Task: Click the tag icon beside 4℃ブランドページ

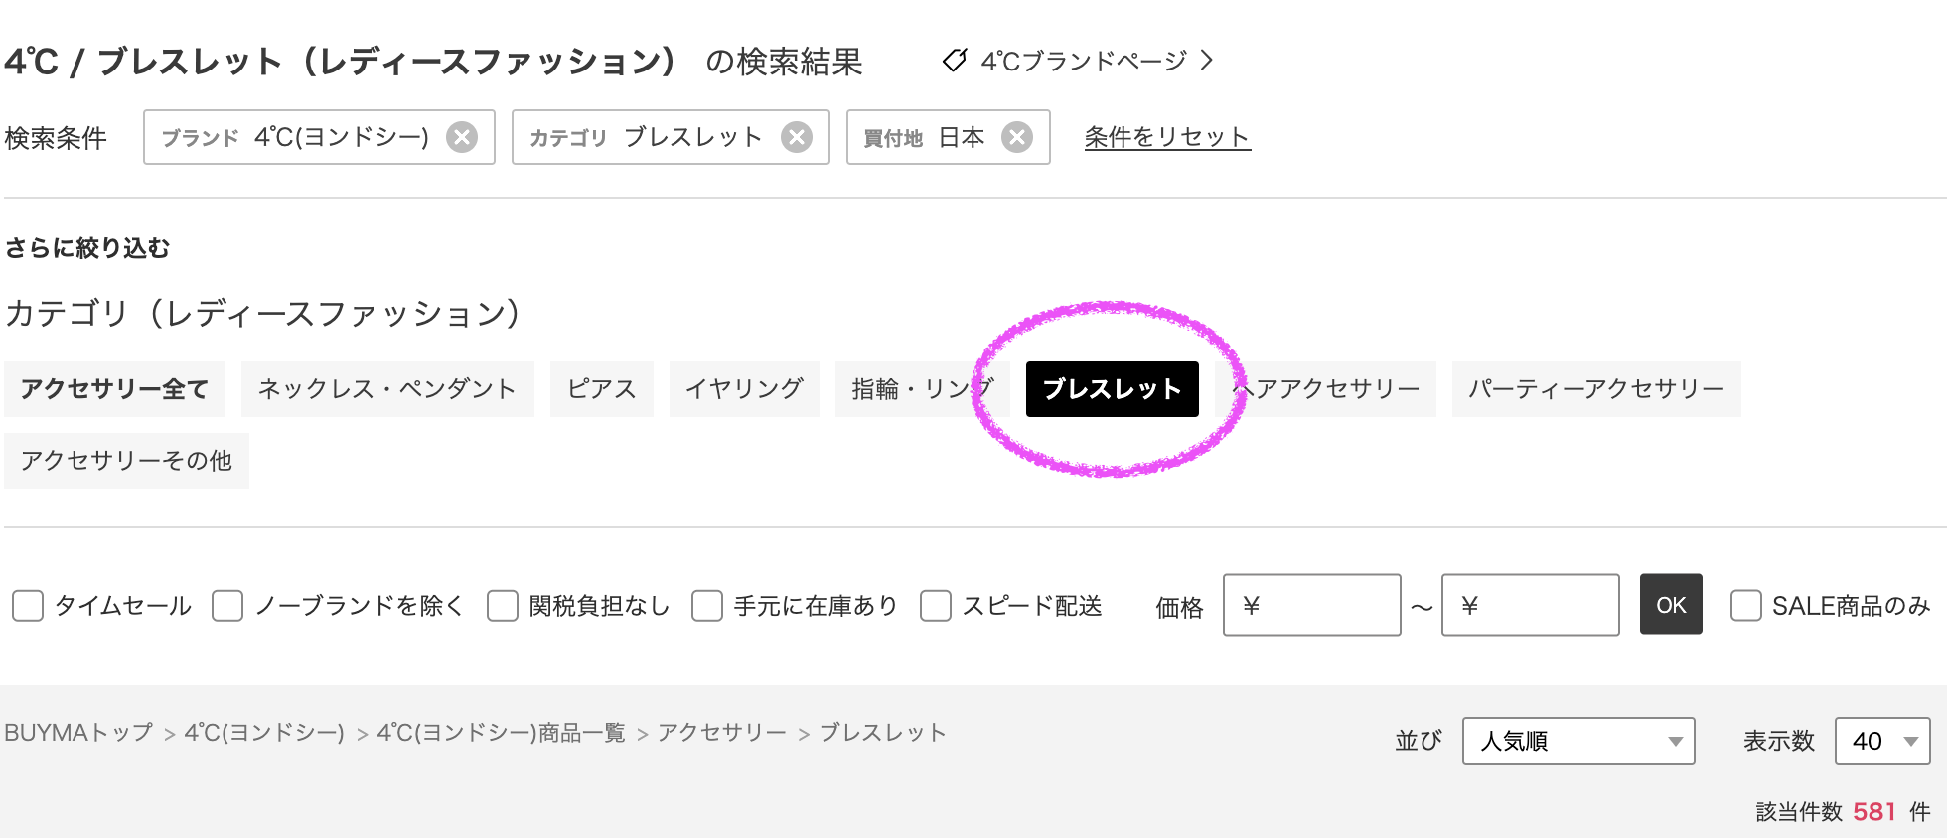Action: [955, 61]
